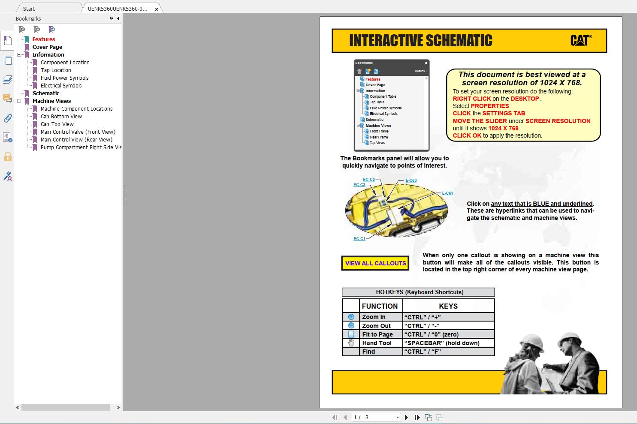637x424 pixels.
Task: Click the VIEW ALL CALLOUTS button
Action: (x=375, y=263)
